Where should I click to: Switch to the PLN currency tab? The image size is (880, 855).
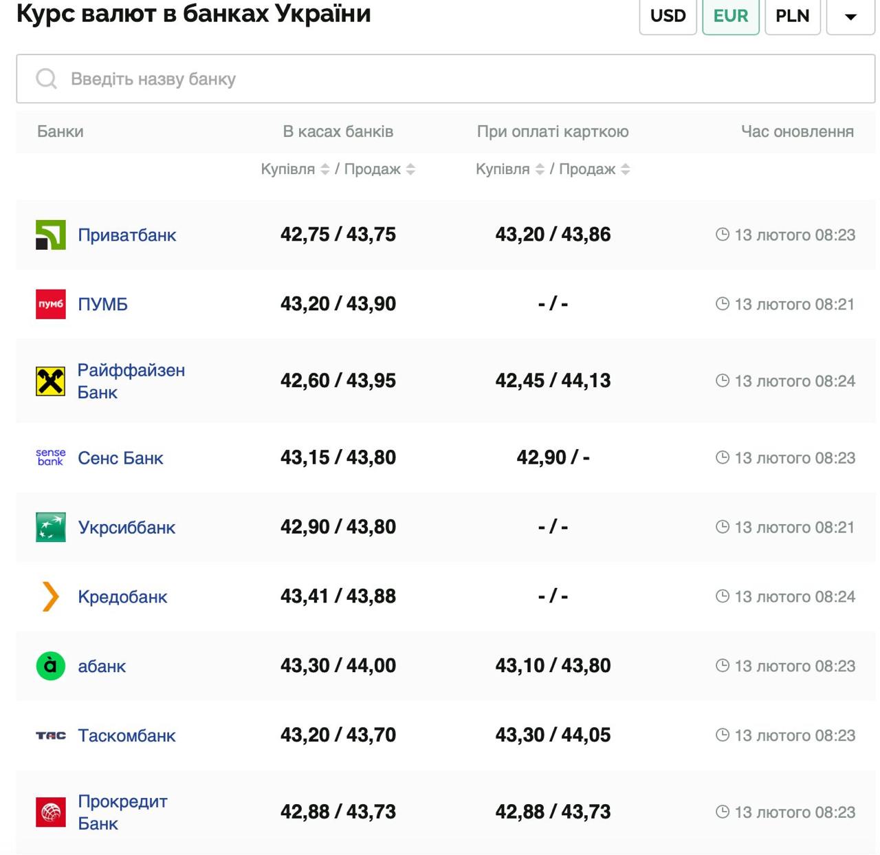pyautogui.click(x=792, y=17)
